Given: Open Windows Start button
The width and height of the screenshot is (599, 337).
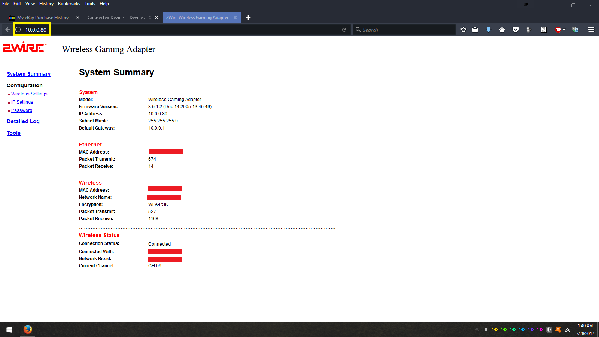Looking at the screenshot, I should tap(9, 330).
